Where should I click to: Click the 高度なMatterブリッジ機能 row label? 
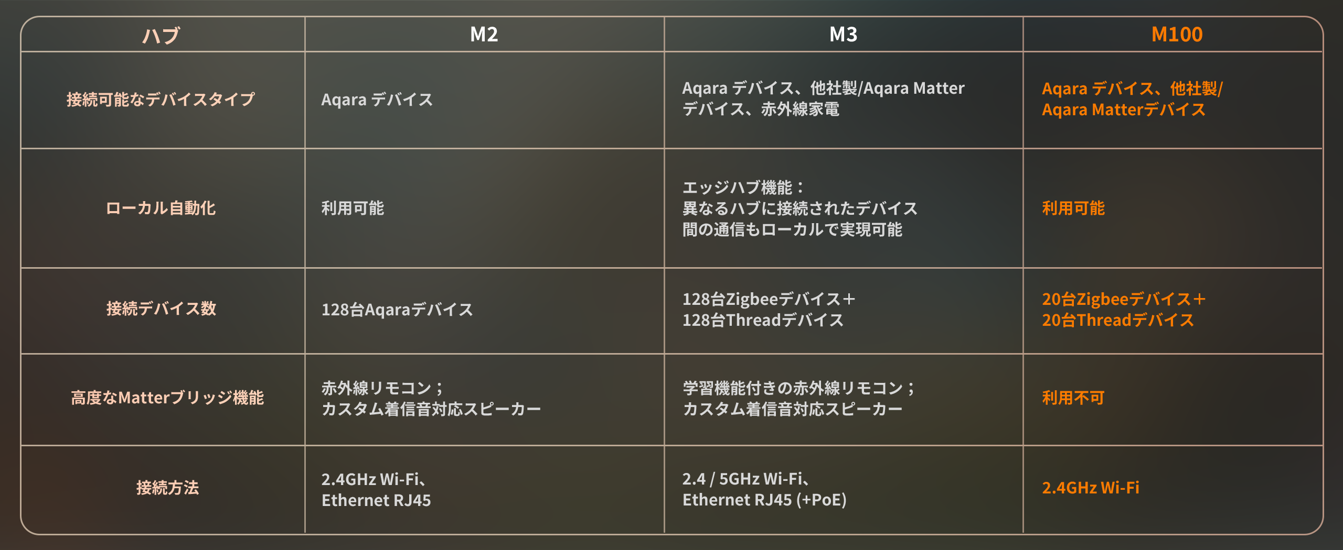pyautogui.click(x=167, y=398)
